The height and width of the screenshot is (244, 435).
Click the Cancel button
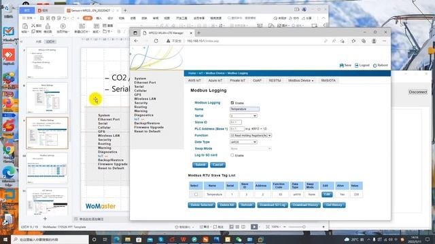tap(217, 165)
